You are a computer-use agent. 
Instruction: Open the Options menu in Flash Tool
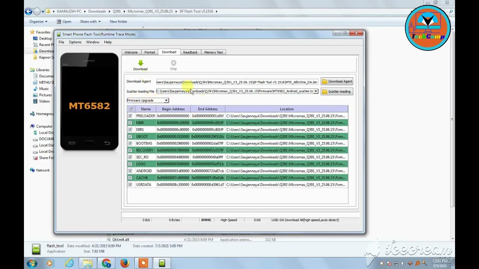75,42
